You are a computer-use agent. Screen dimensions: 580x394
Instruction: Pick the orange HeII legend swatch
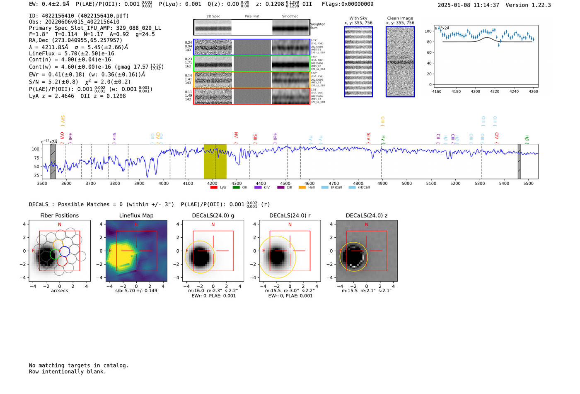(x=302, y=187)
